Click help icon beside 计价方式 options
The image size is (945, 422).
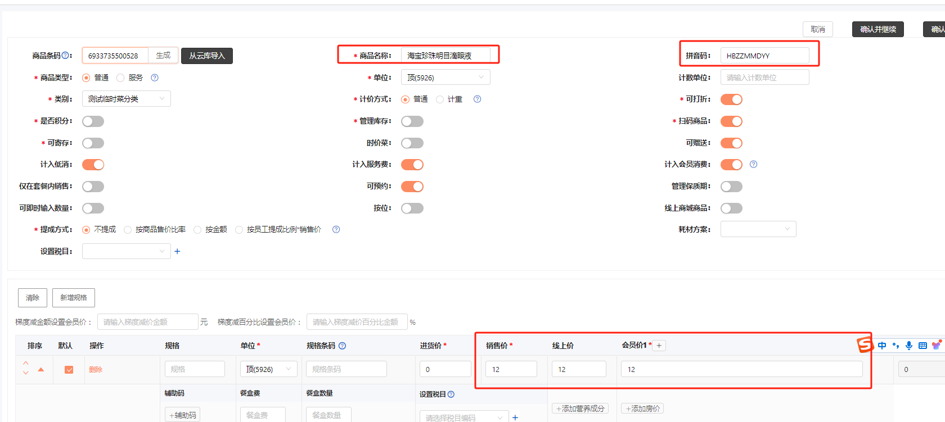click(477, 99)
